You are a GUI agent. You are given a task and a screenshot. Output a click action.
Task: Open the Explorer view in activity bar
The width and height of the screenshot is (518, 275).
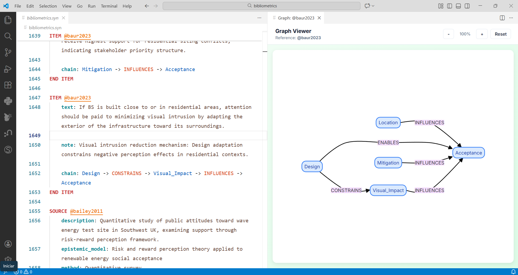pyautogui.click(x=8, y=20)
